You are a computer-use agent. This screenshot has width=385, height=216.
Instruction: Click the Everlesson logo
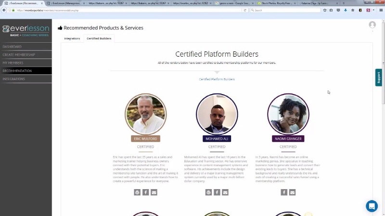click(26, 31)
